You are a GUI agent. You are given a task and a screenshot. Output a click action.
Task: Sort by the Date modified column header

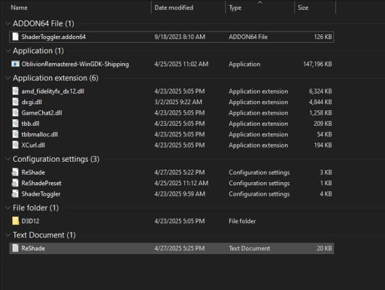click(x=174, y=8)
